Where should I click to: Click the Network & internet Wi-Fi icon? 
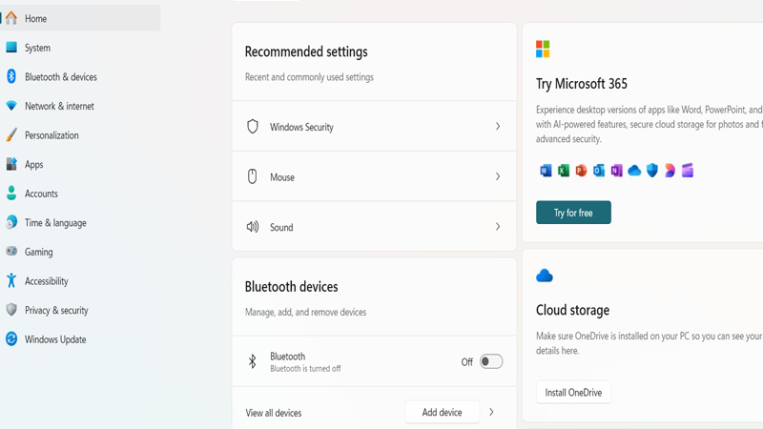click(11, 106)
